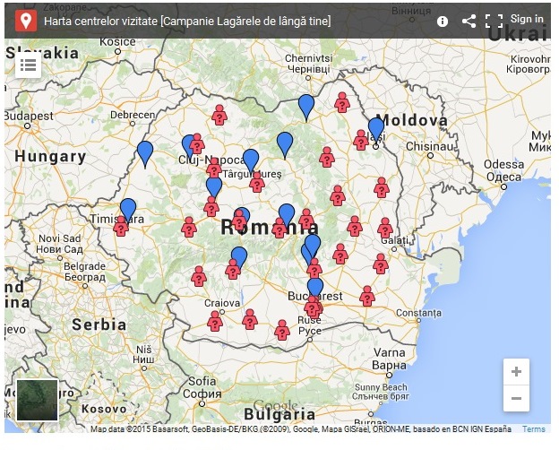Click the Sign in link
This screenshot has width=559, height=450.
tap(527, 19)
